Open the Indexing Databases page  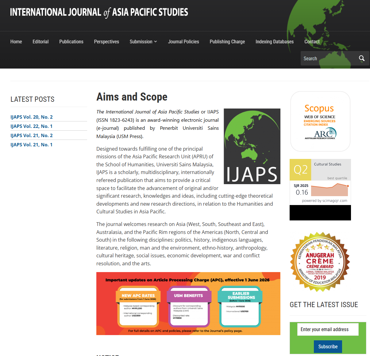click(275, 42)
